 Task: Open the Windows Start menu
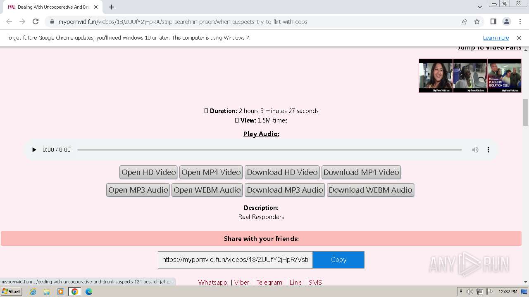tap(12, 291)
